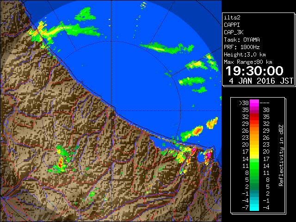The height and width of the screenshot is (222, 296).
Task: Click the orange echo cell offshore southeast
Action: pyautogui.click(x=197, y=131)
